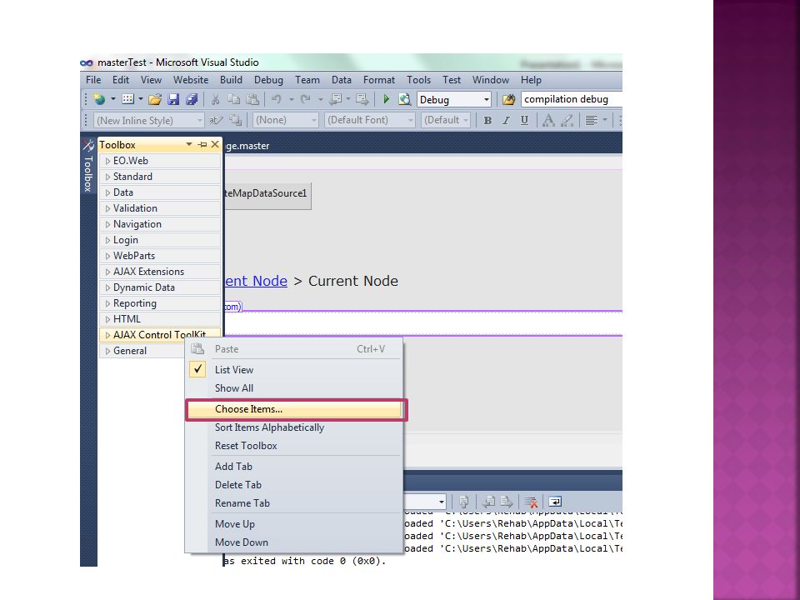Toggle the List View checked option
Image resolution: width=800 pixels, height=600 pixels.
197,369
